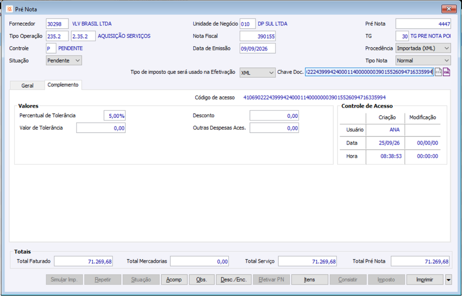Click the Pré Nota window title icon

coord(9,9)
